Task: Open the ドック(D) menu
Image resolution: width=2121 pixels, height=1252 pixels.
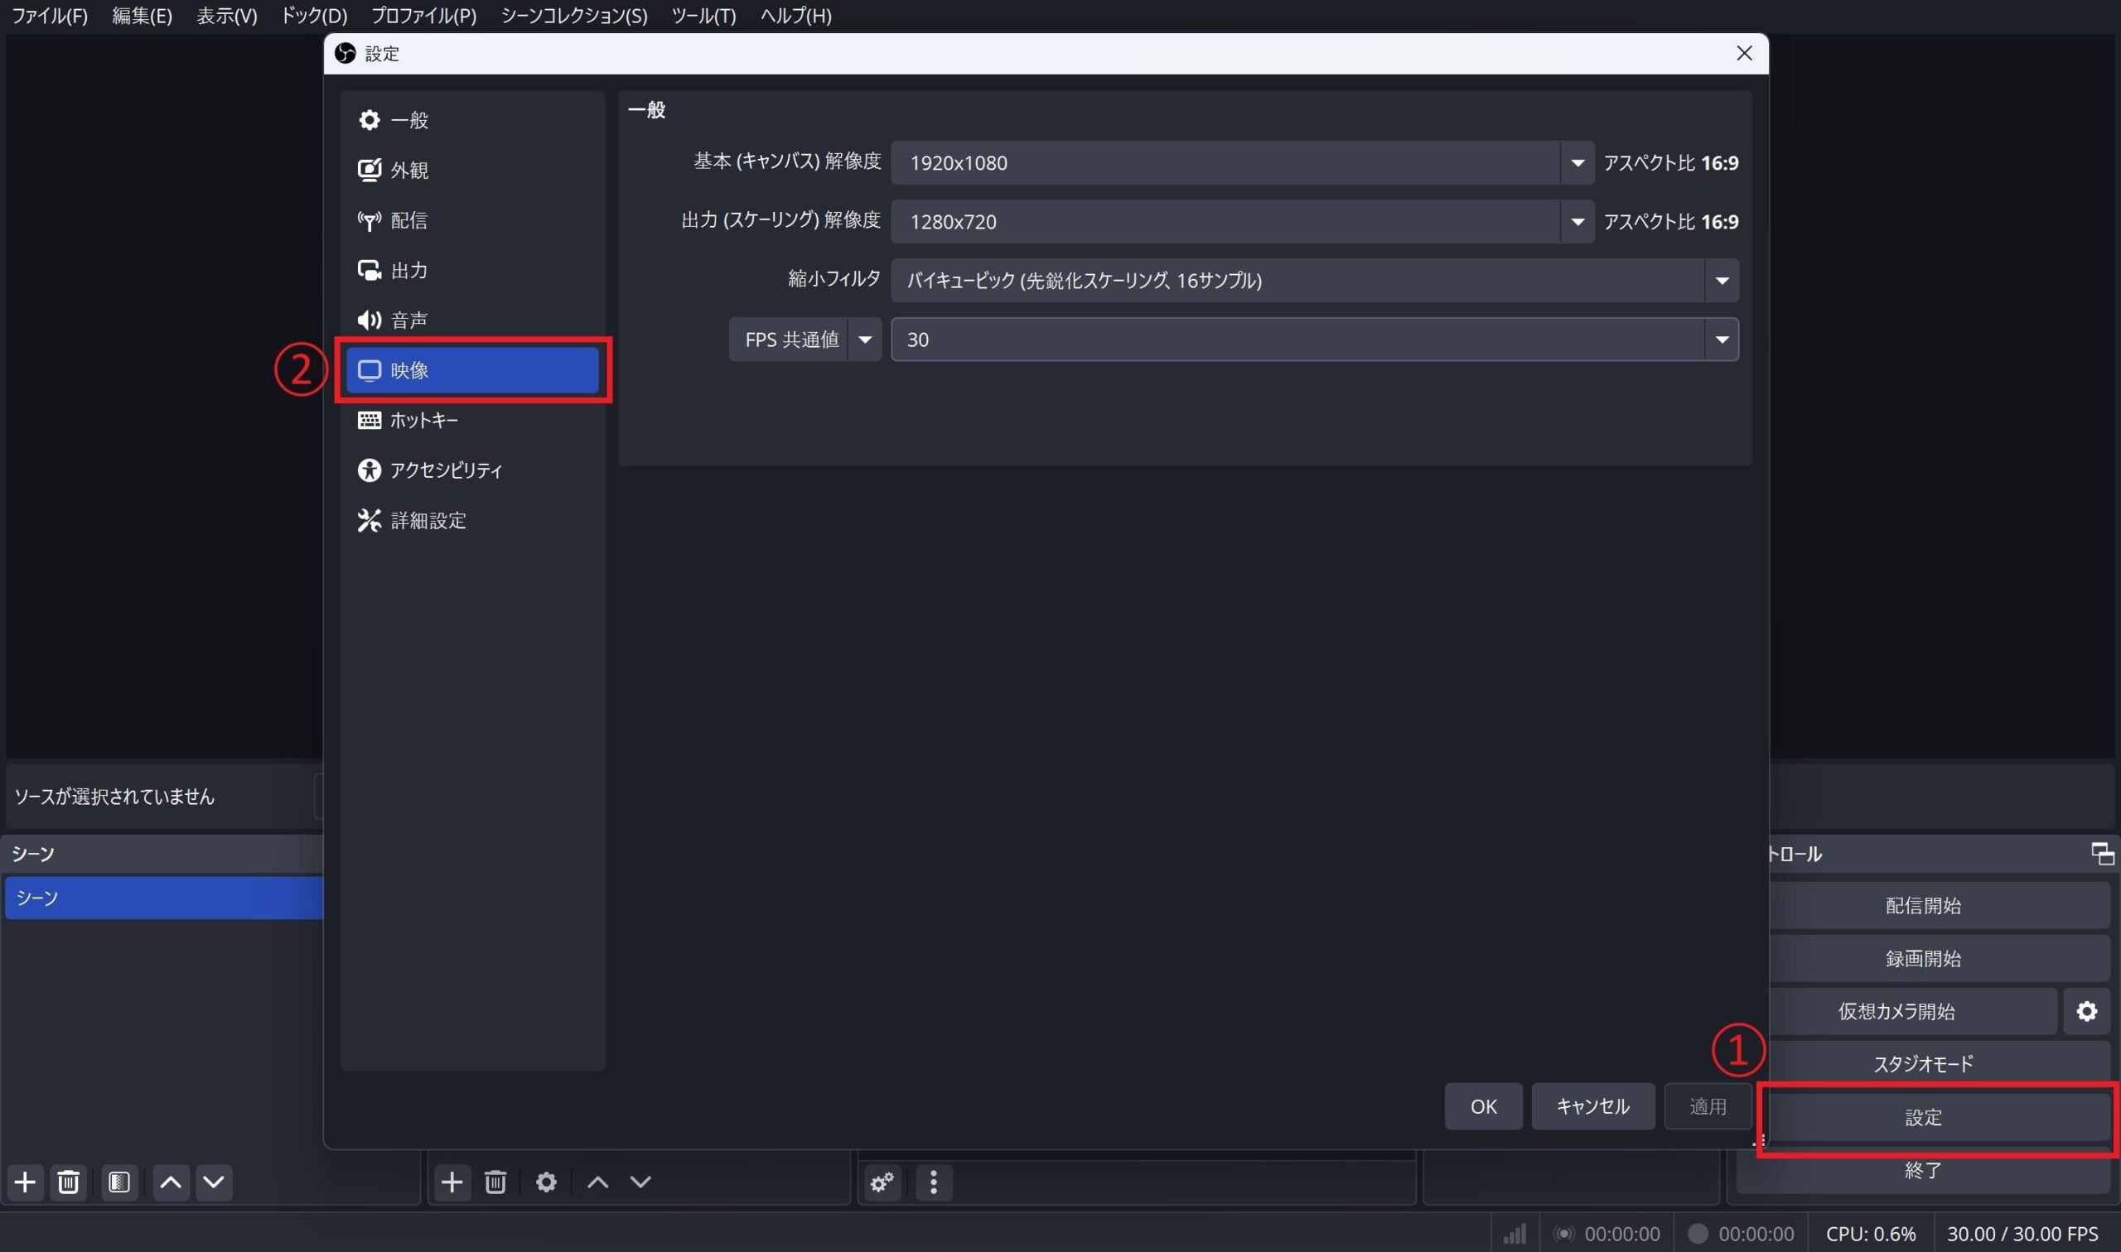Action: pos(314,15)
